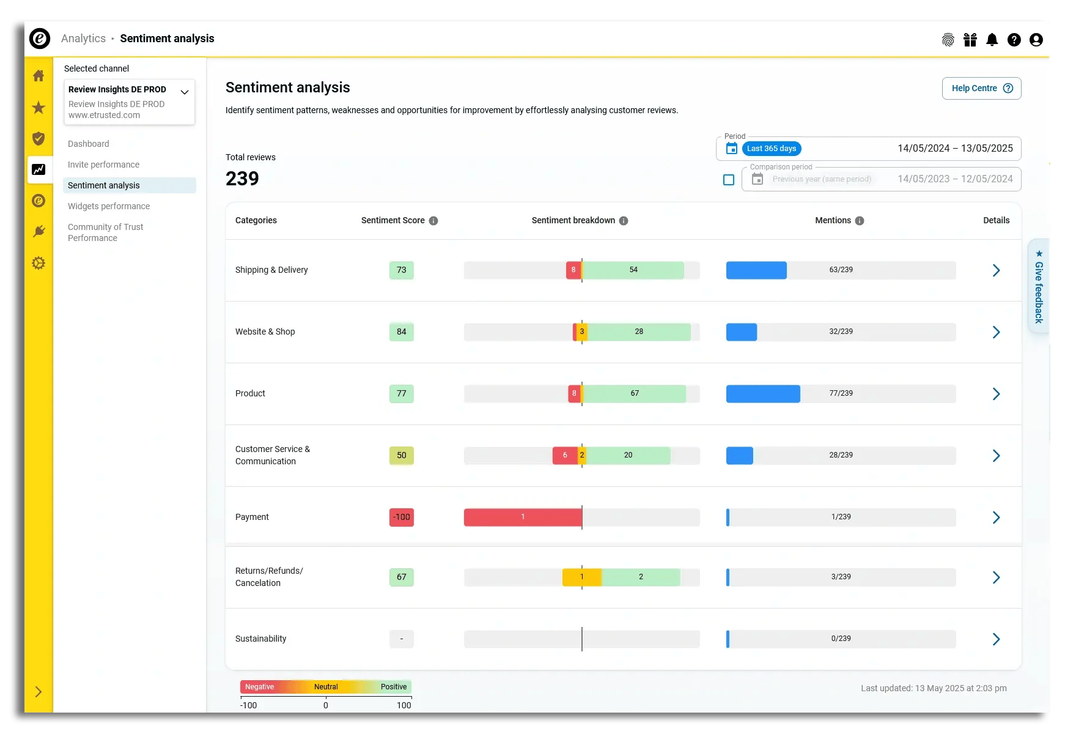The width and height of the screenshot is (1076, 734).
Task: Click the shield checkmark icon in the sidebar
Action: click(x=39, y=139)
